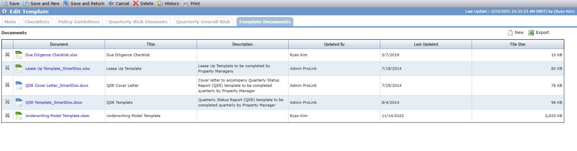Screen dimensions: 577x151
Task: Click the Export button label
Action: click(x=543, y=33)
